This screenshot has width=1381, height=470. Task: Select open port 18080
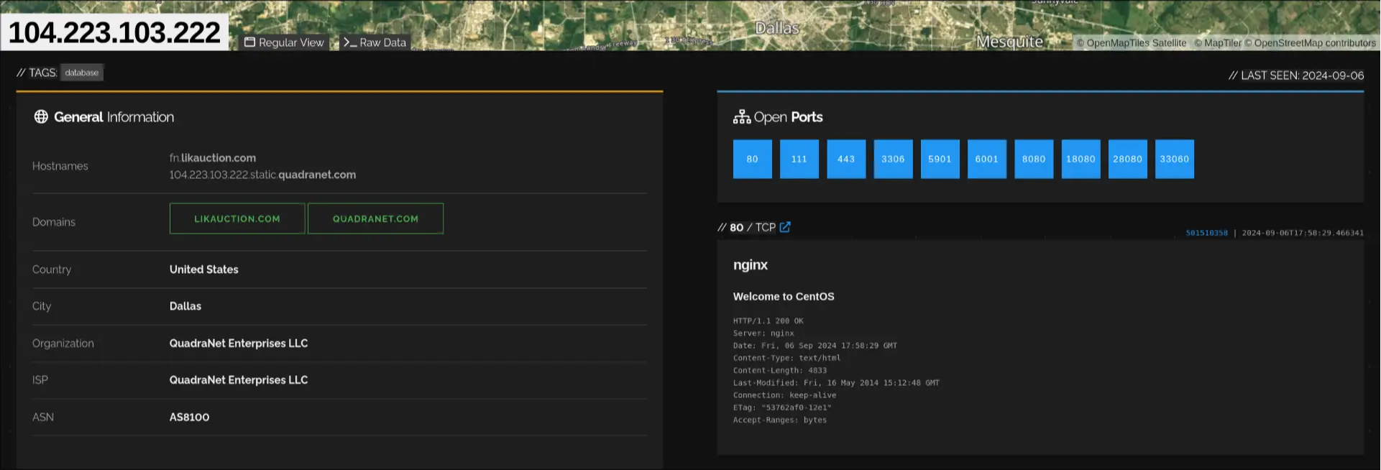coord(1081,159)
